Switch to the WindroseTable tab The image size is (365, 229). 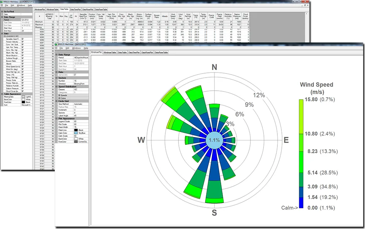point(110,52)
